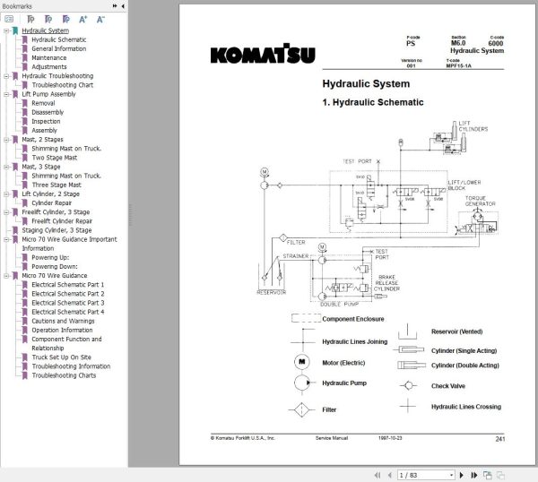
Task: Select the Troubleshooting Chart bookmark
Action: click(63, 85)
